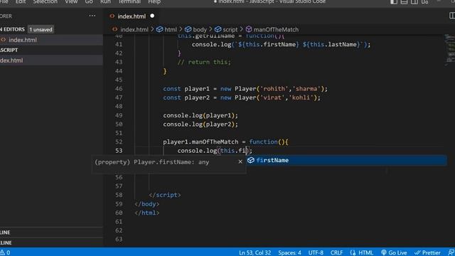Change the CRLF end of line setting
Viewport: 455px width, 256px height.
[x=336, y=252]
